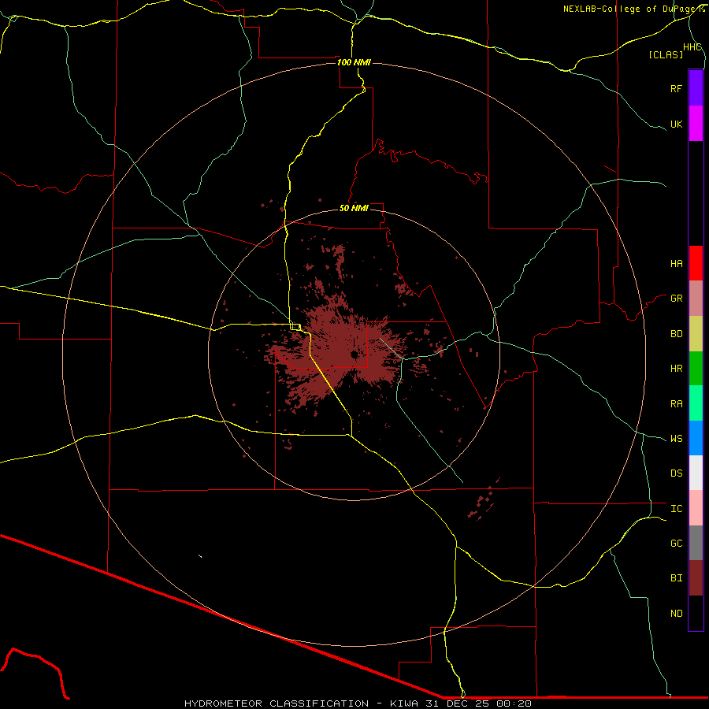This screenshot has height=709, width=709.
Task: Click the black radar site dot in the echo center
Action: tap(354, 354)
